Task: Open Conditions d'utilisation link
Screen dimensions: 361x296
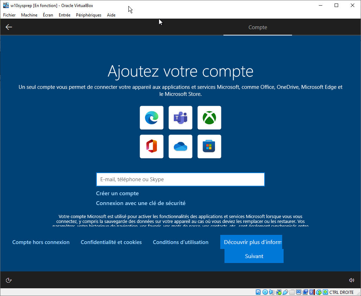Action: (181, 242)
